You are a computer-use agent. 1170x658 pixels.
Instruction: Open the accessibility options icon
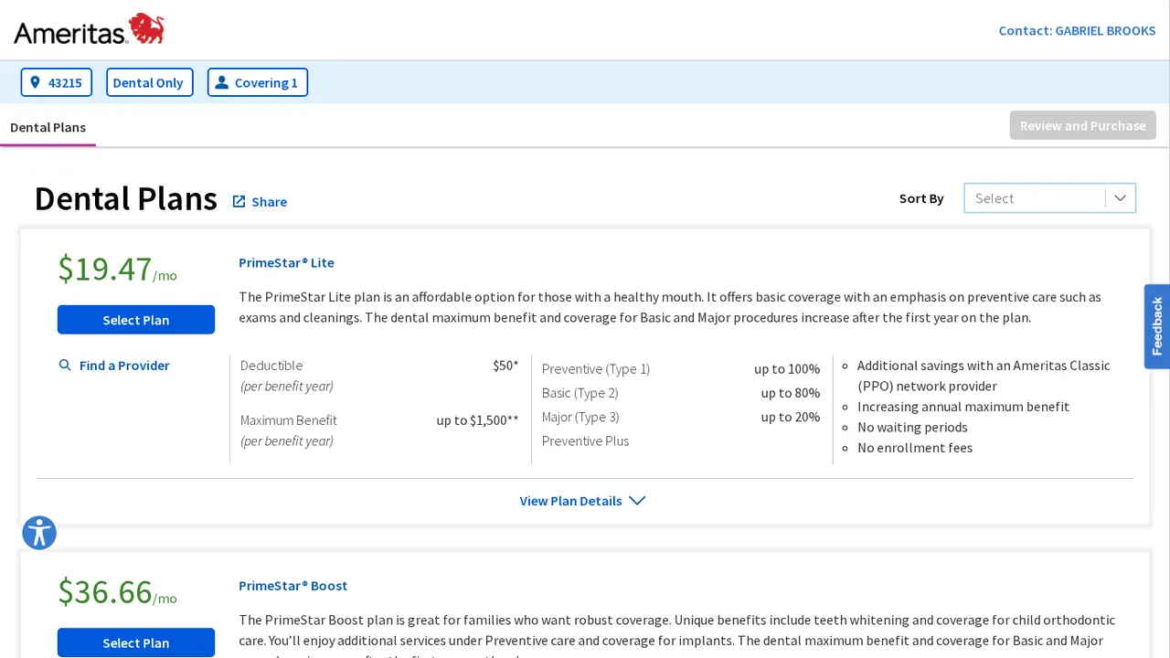pyautogui.click(x=39, y=533)
